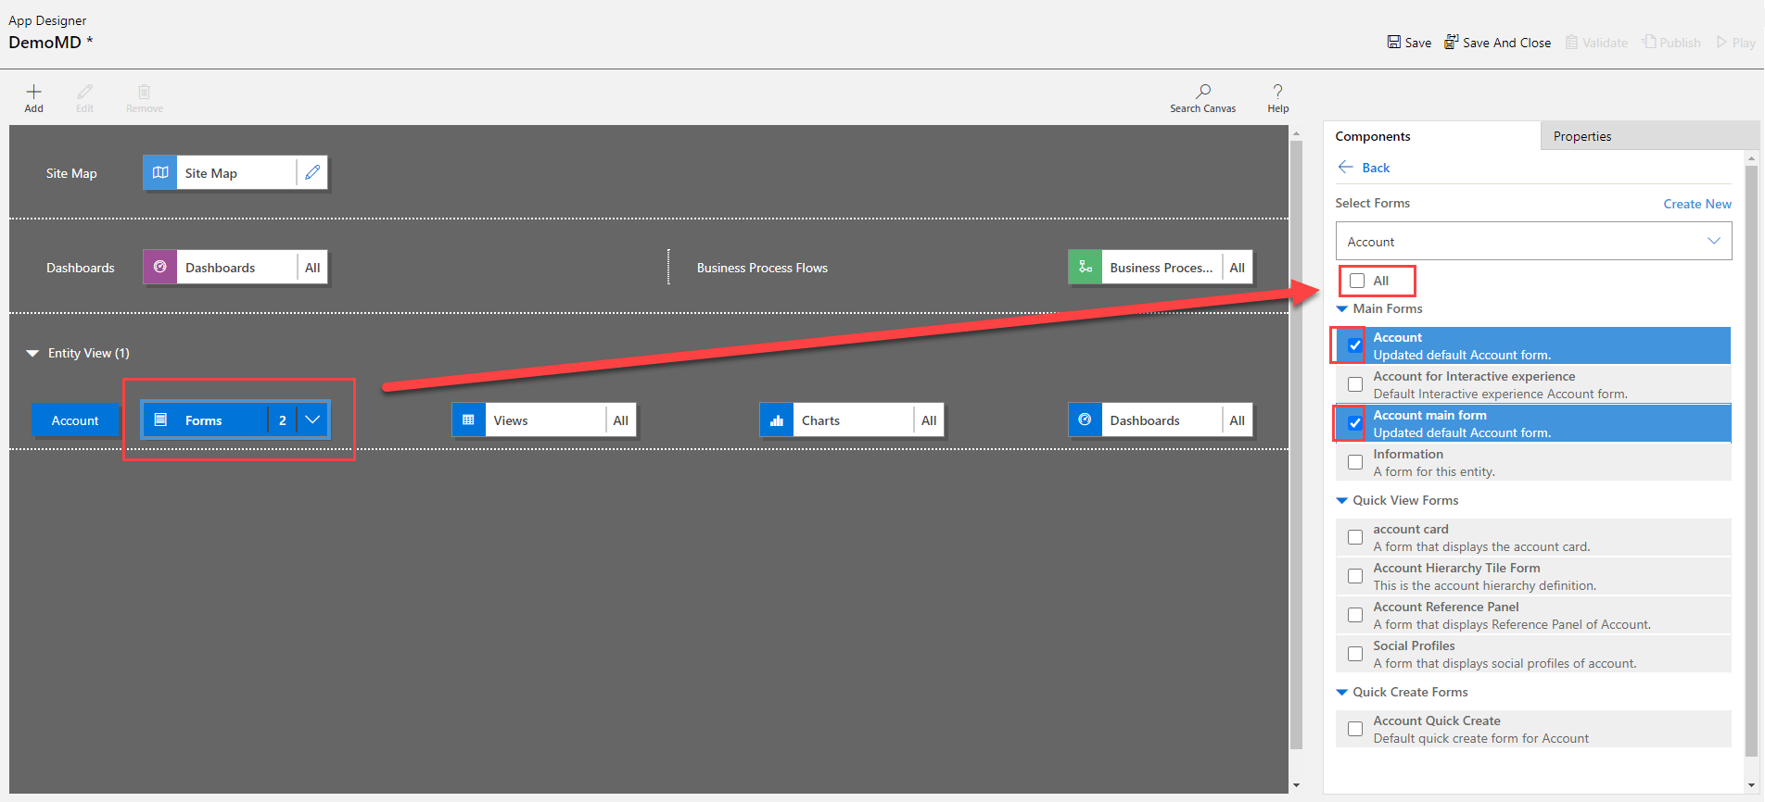Click Save And Close label

pyautogui.click(x=1506, y=43)
